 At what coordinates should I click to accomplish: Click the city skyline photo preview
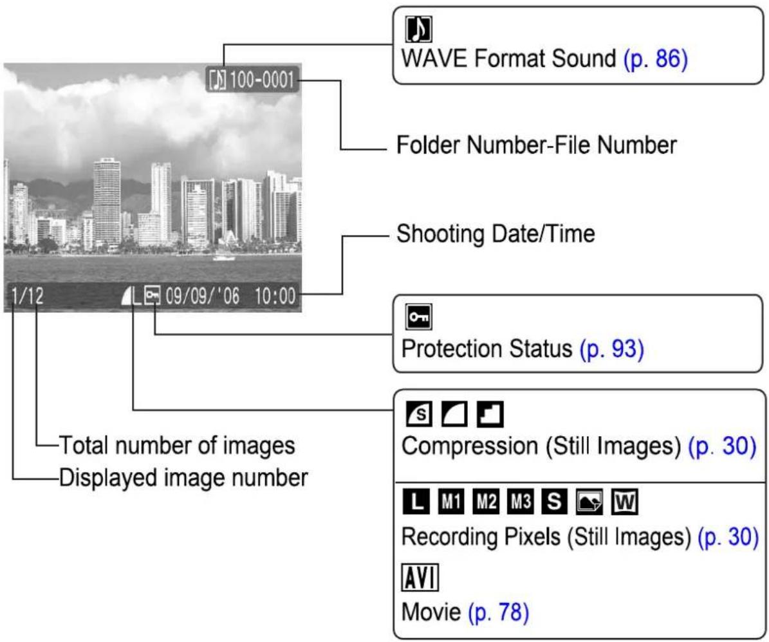(153, 188)
